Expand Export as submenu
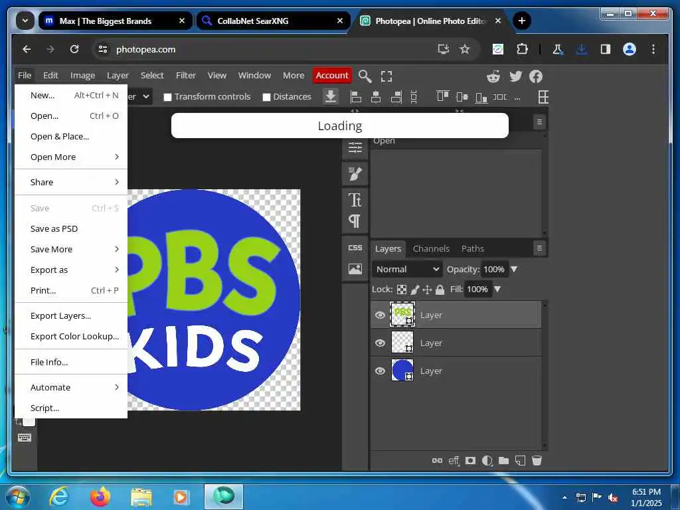680x510 pixels. tap(71, 270)
